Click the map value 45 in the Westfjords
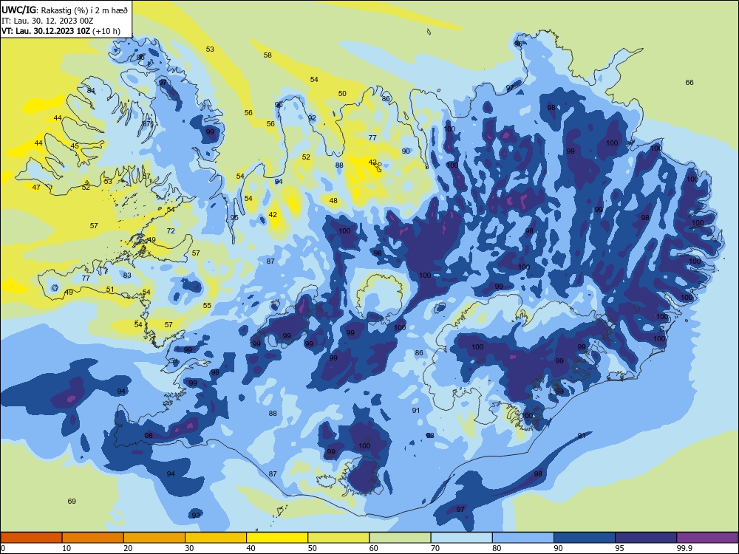This screenshot has height=554, width=739. 75,146
